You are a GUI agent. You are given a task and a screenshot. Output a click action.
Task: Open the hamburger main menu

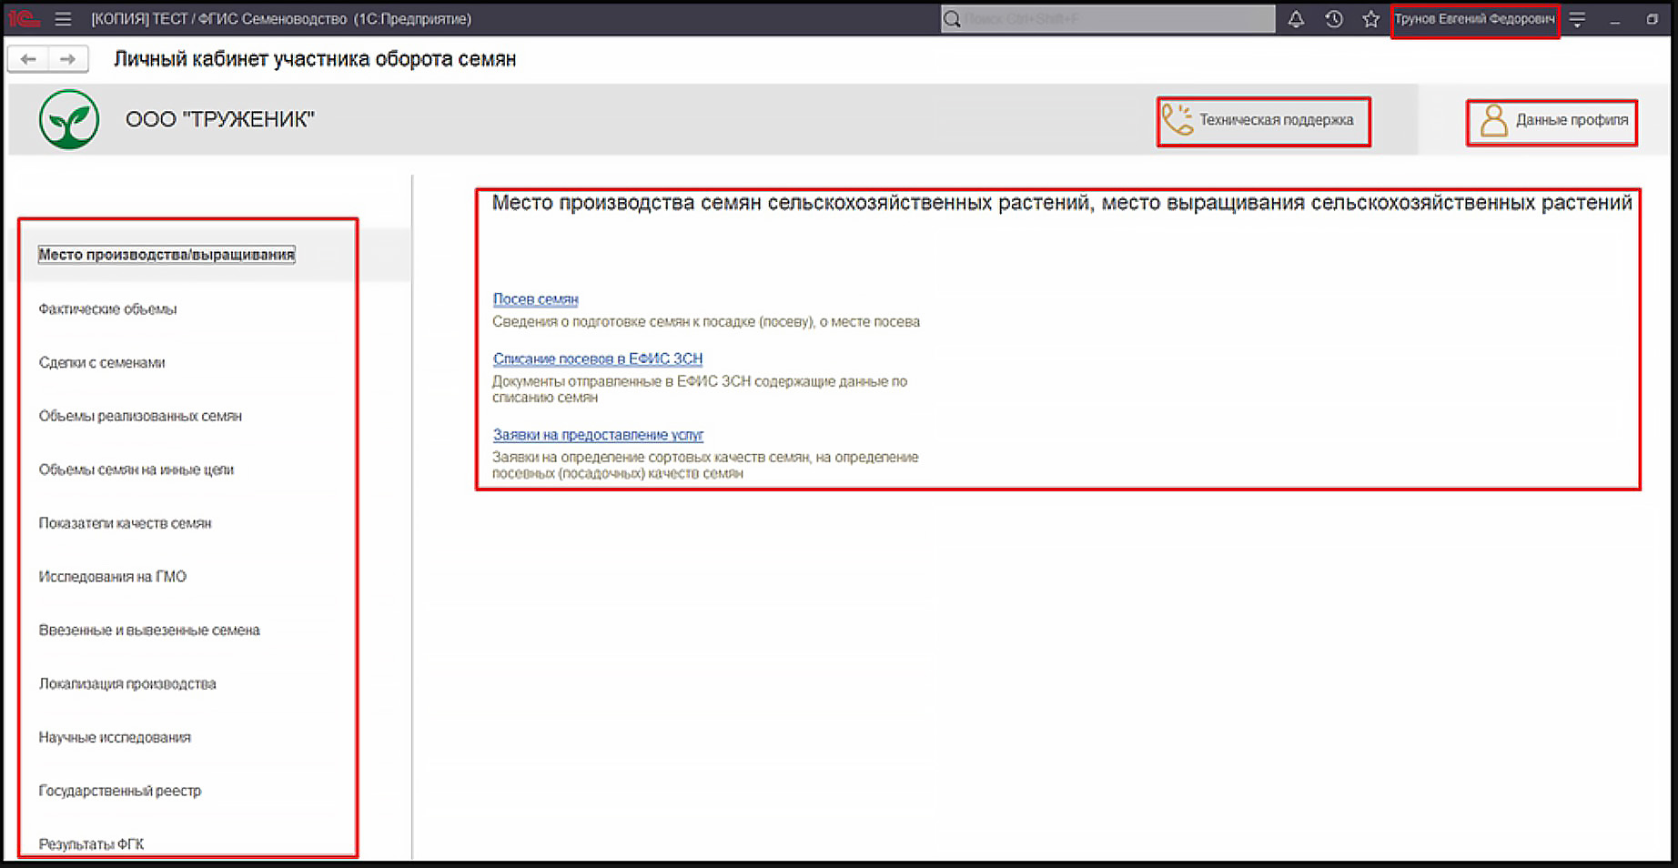tap(63, 19)
